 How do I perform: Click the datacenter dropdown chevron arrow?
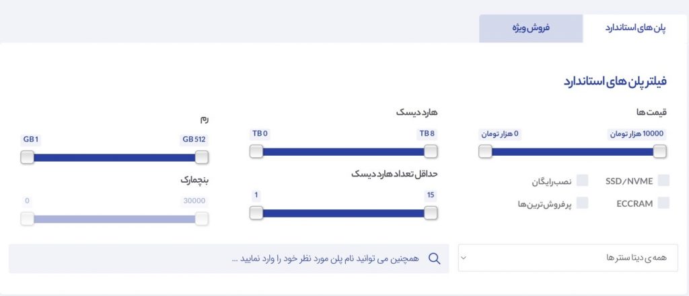pos(464,258)
